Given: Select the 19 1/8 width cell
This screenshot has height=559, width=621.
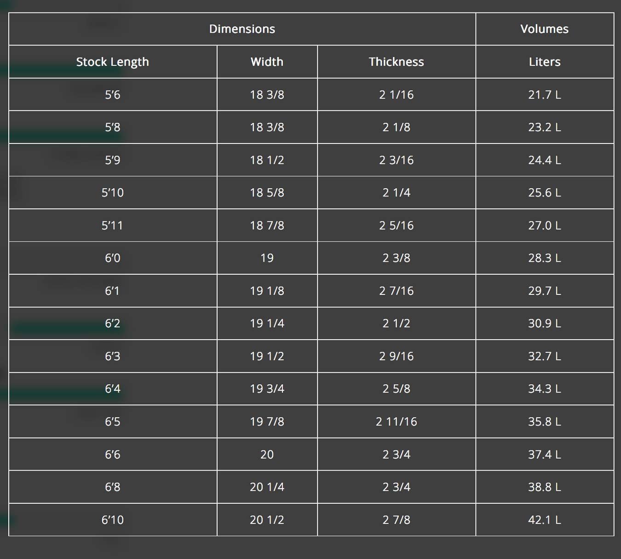Looking at the screenshot, I should (x=267, y=290).
